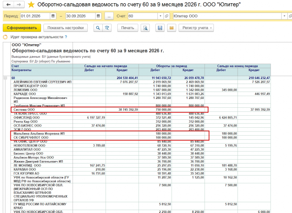
Task: Click total debit turnover 11 943 650,72
Action: [x=161, y=78]
